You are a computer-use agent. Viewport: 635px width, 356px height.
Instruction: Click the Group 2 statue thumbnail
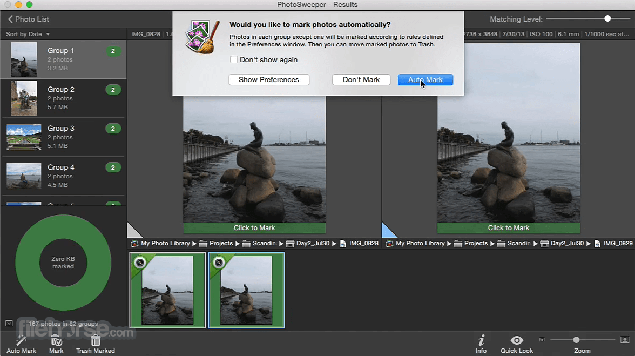pos(24,98)
